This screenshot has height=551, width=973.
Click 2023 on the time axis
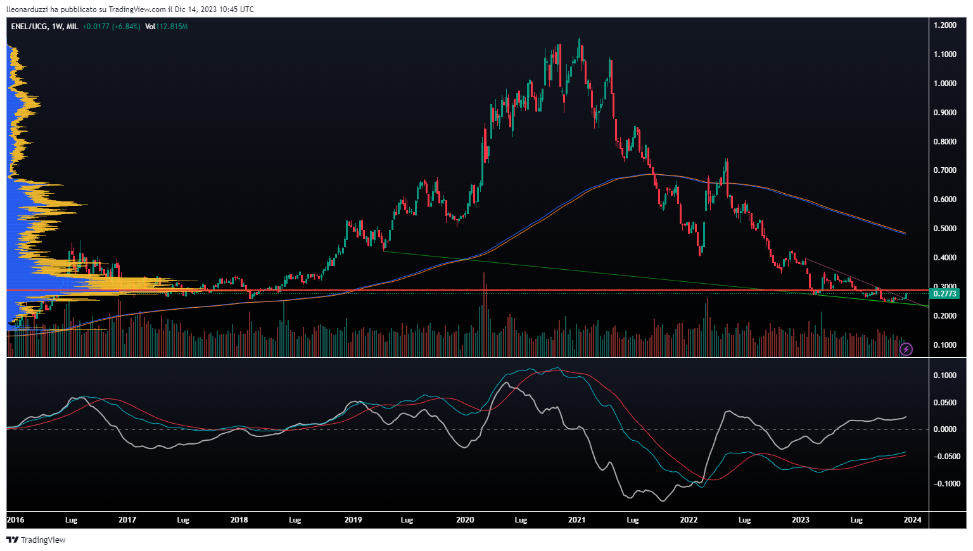(x=801, y=520)
